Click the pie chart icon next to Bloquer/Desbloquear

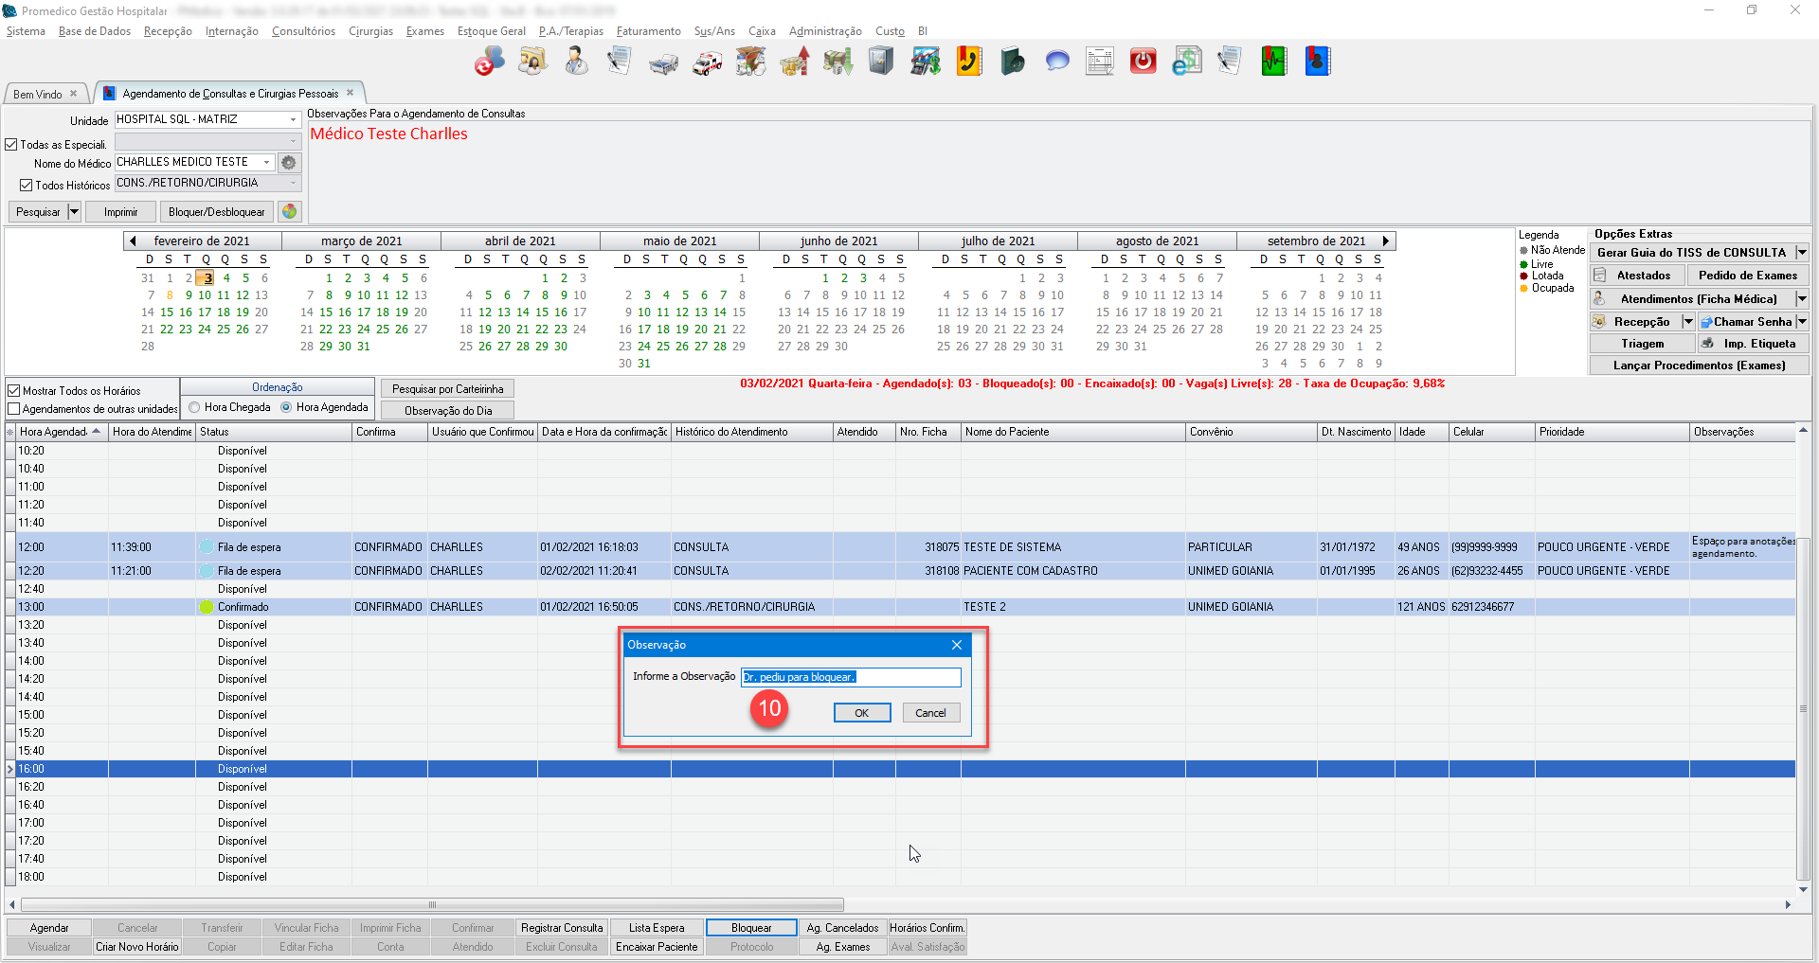pyautogui.click(x=290, y=211)
